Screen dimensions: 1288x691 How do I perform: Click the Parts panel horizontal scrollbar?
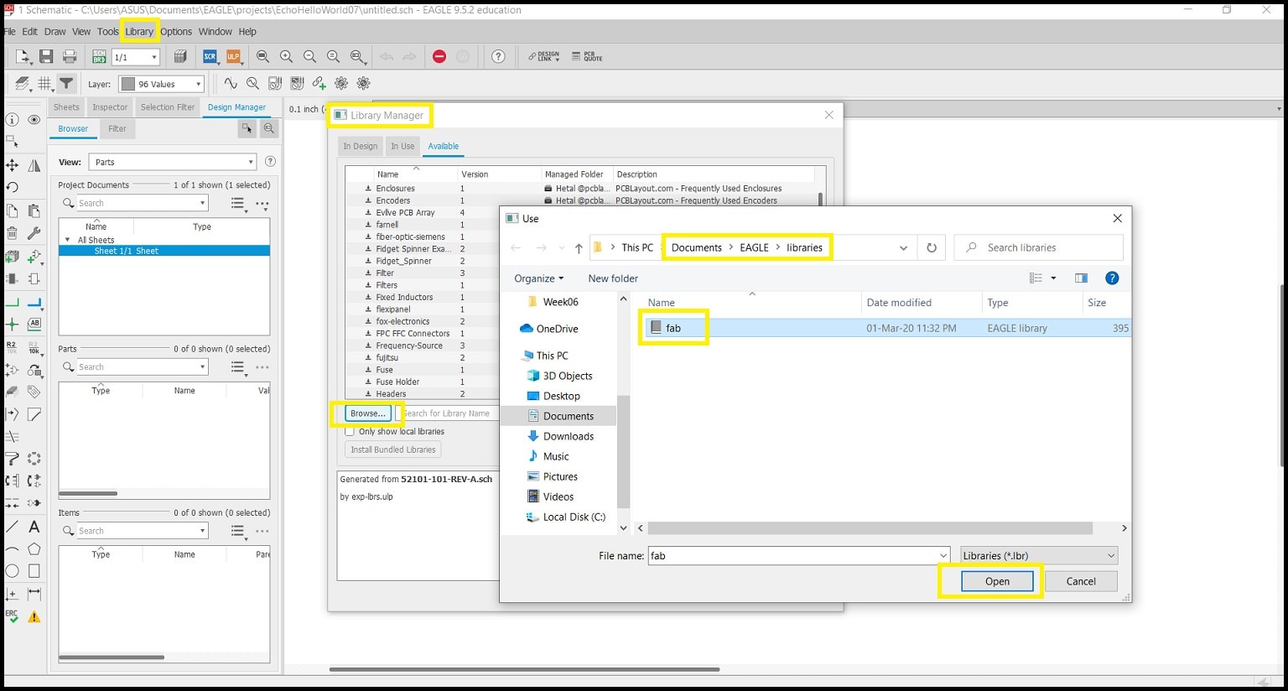87,493
